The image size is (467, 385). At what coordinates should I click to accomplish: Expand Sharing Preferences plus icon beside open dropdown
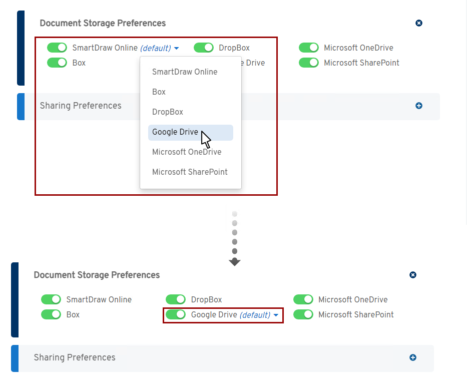419,106
